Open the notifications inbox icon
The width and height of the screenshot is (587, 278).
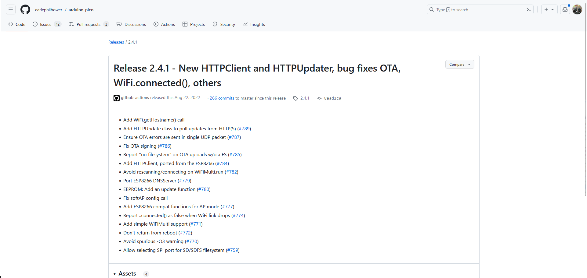point(565,10)
